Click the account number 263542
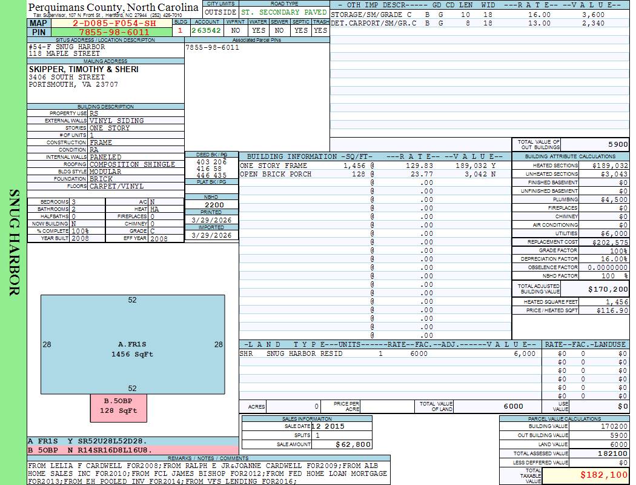Screen dimensions: 636x485 206,30
